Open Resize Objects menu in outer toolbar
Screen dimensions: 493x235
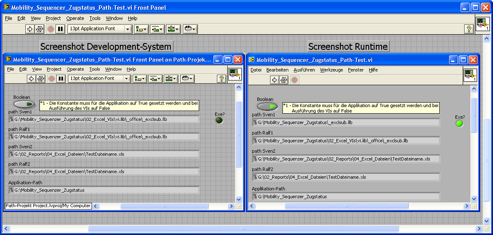coord(173,29)
